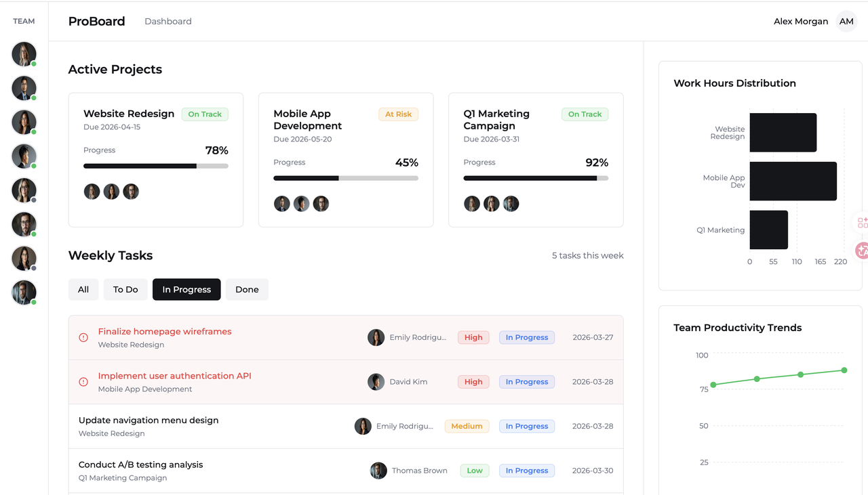868x495 pixels.
Task: Open the Dashboard navigation link
Action: click(168, 22)
